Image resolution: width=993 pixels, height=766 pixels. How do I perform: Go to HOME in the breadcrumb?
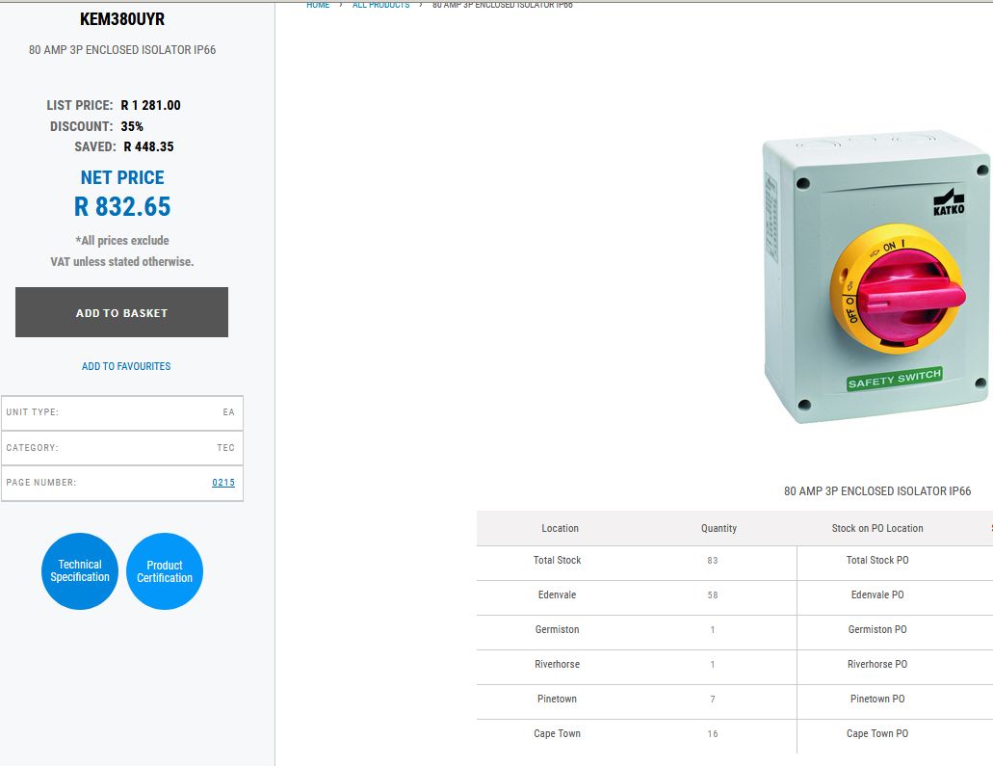point(318,5)
